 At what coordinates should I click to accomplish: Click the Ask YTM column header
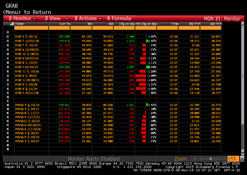pyautogui.click(x=211, y=24)
